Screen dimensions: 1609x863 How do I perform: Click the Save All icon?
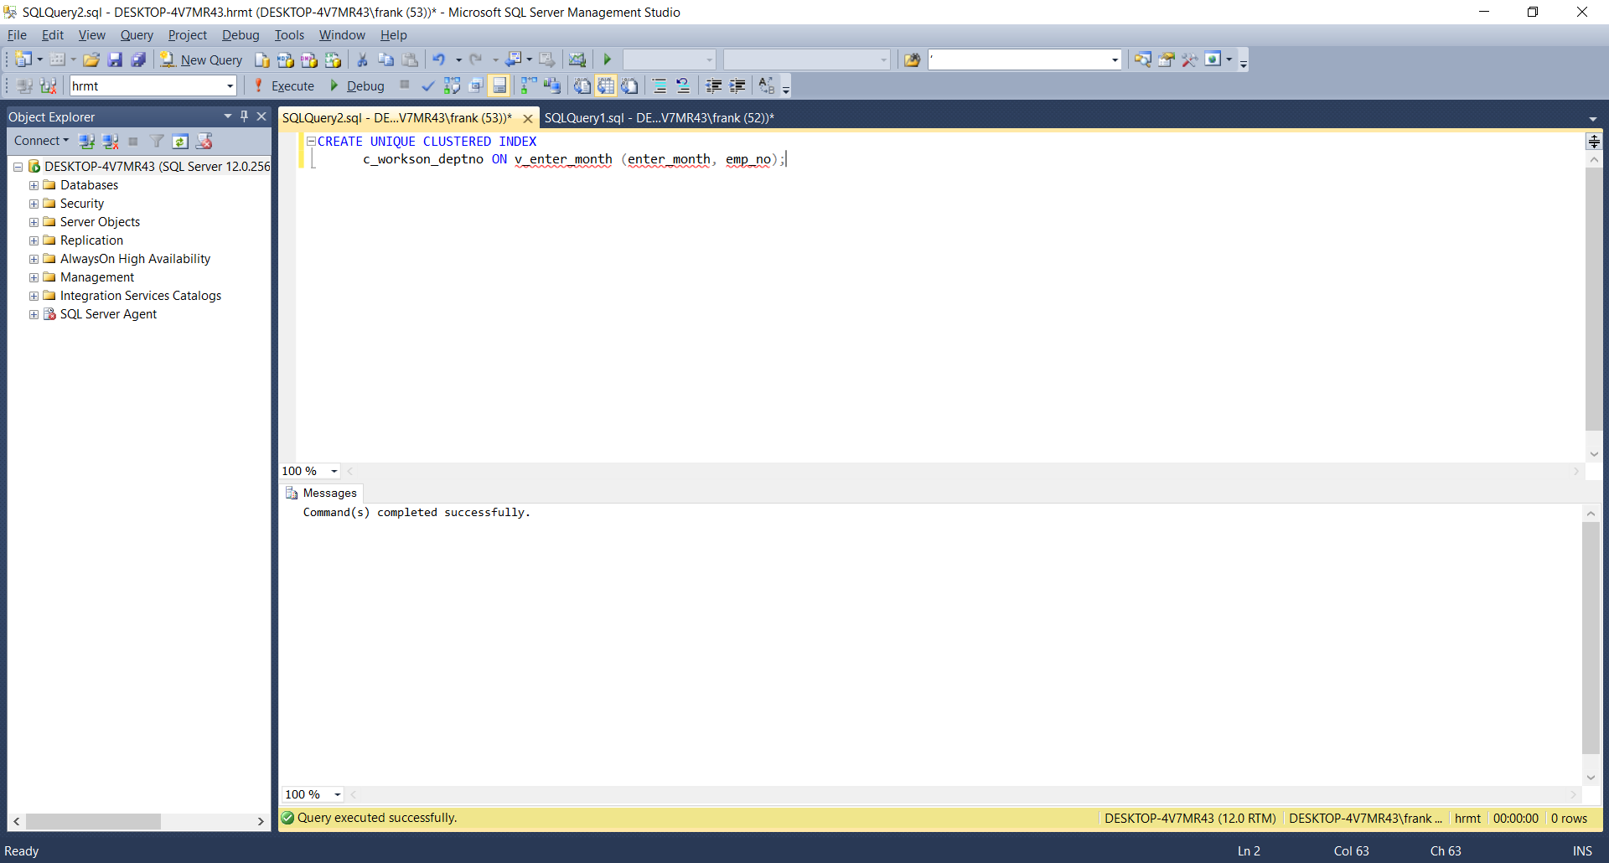point(138,59)
